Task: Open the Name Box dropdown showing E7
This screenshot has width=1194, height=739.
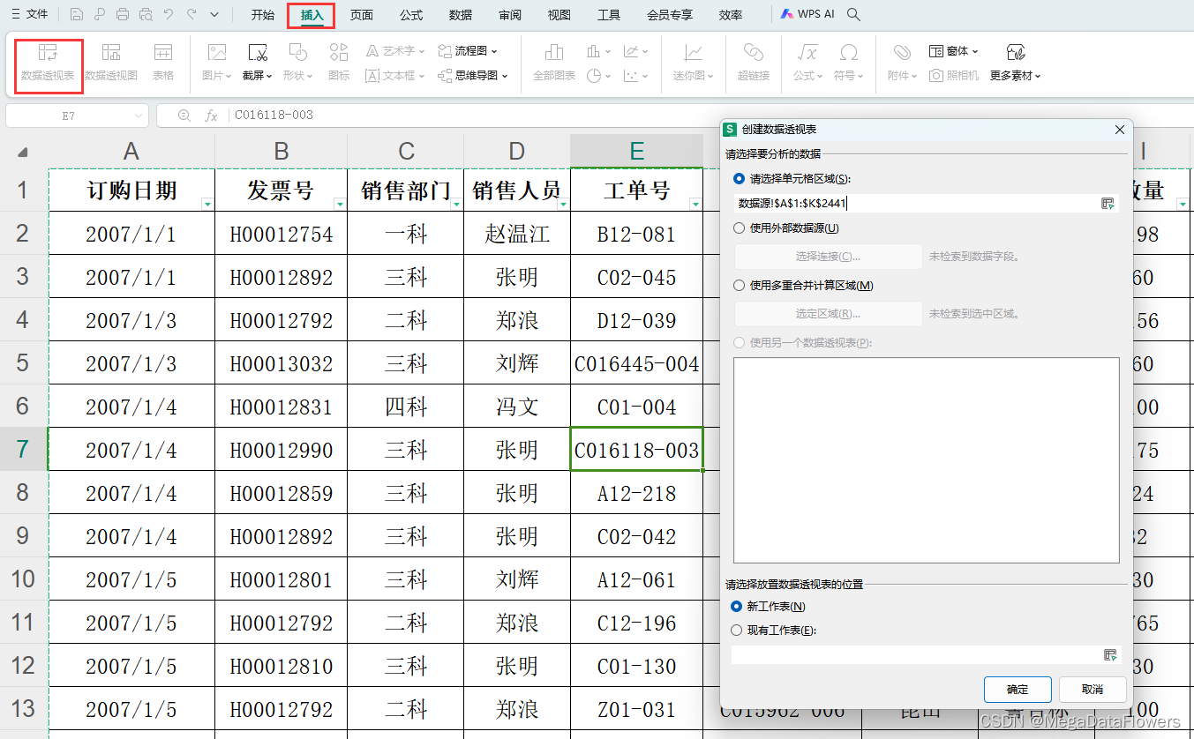Action: [x=139, y=116]
